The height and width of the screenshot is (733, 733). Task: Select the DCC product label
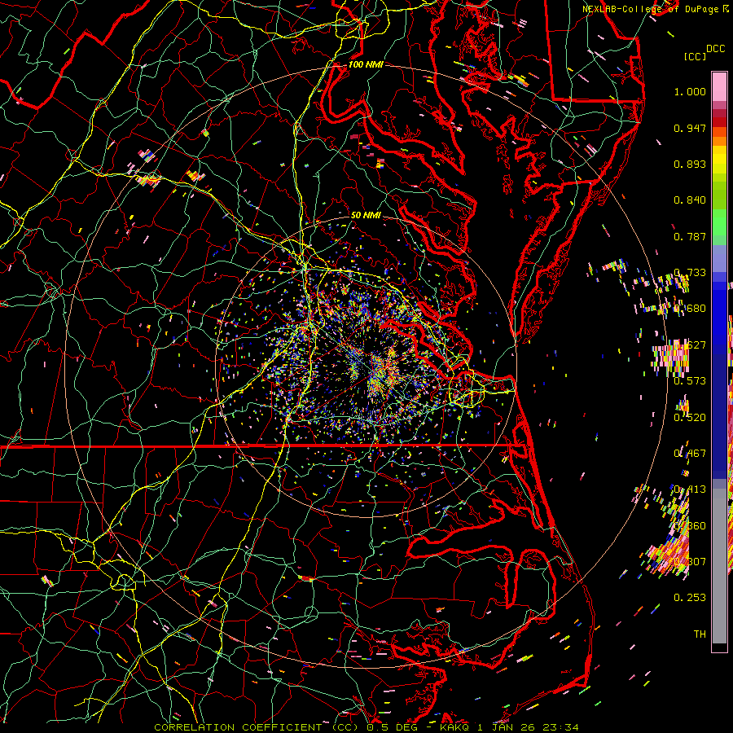click(715, 49)
